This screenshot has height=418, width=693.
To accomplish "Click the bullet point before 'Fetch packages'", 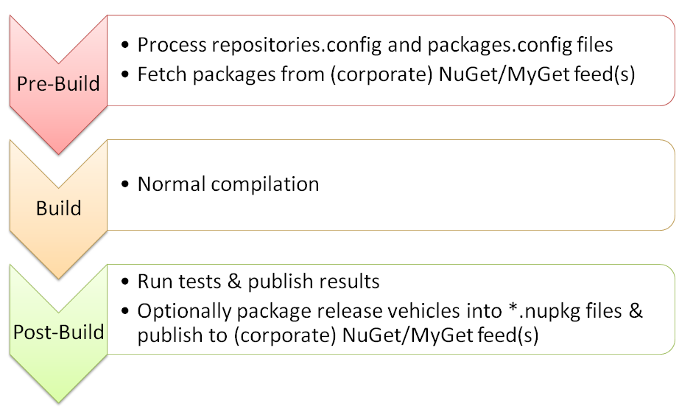I will click(x=125, y=74).
